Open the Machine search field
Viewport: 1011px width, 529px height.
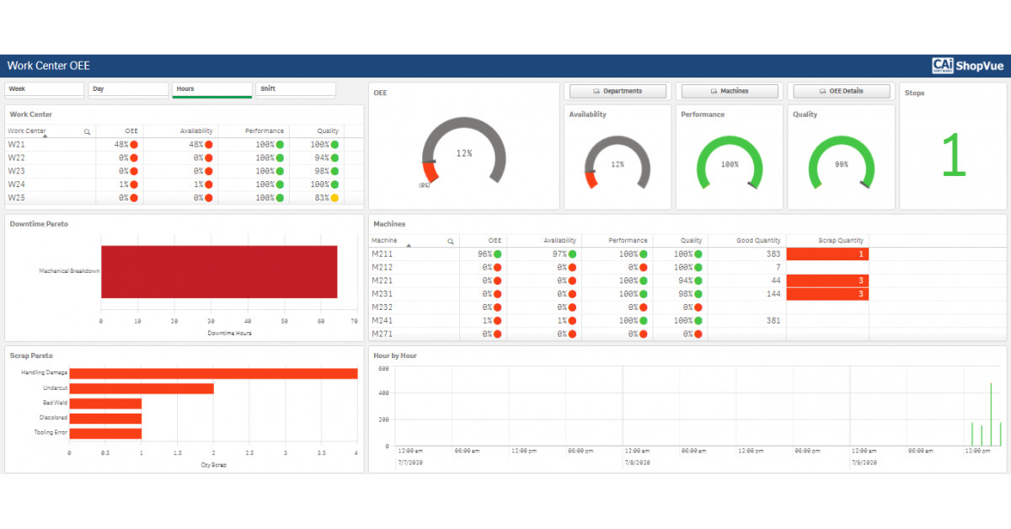[451, 240]
